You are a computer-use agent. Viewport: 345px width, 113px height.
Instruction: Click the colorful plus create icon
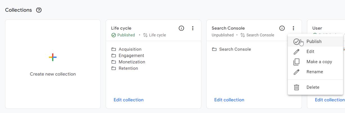[53, 57]
